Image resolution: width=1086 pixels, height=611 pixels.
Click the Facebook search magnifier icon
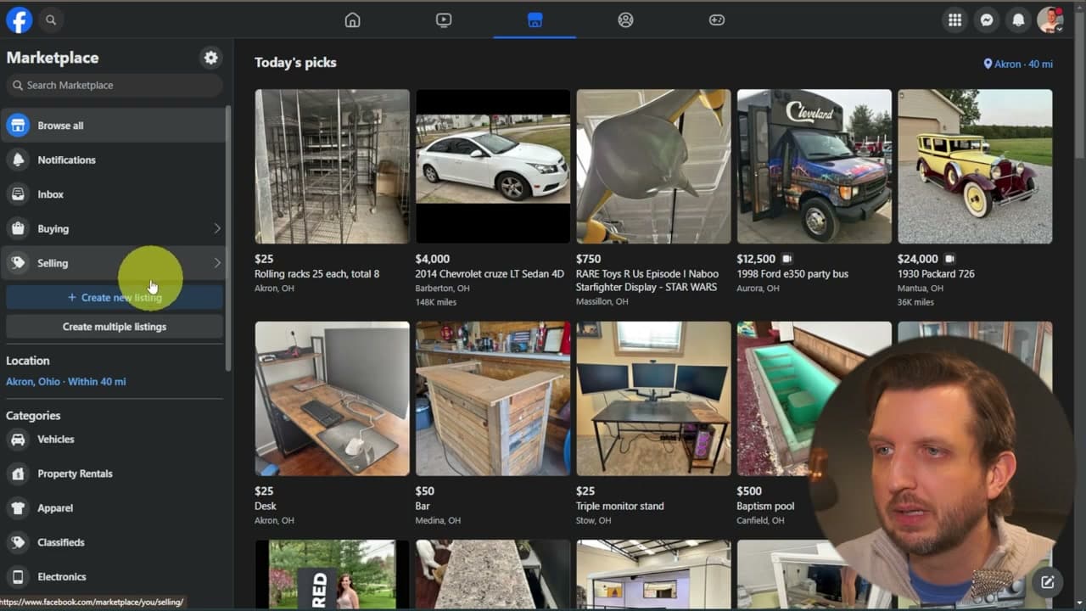point(51,20)
